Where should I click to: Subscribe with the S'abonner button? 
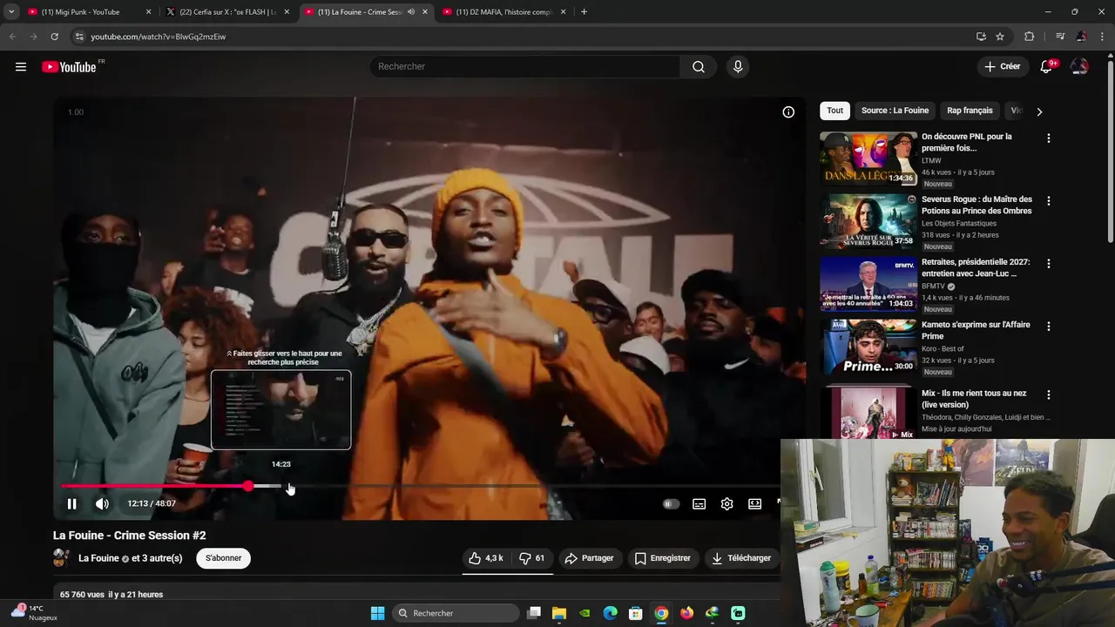(x=224, y=558)
